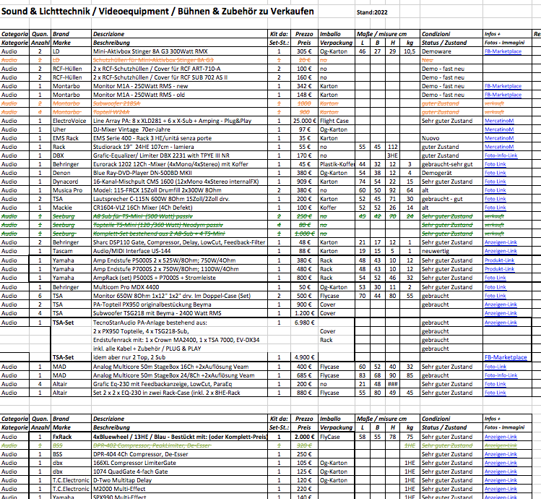541x499 pixels.
Task: Select the 'Flight Case' packaging cell
Action: pyautogui.click(x=337, y=121)
